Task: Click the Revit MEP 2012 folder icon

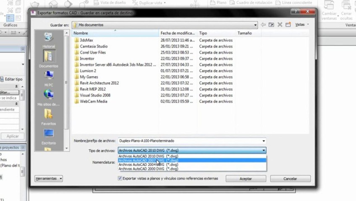Action: pos(77,89)
